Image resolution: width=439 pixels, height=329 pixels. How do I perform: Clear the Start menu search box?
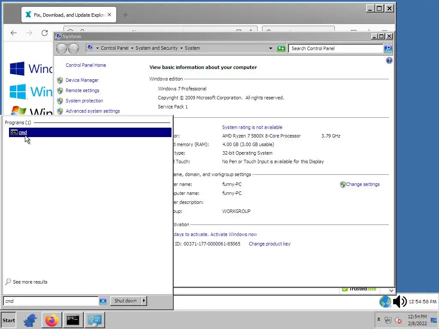point(103,301)
